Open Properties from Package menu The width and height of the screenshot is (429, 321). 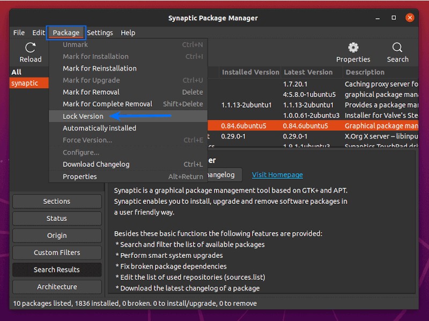click(x=79, y=177)
